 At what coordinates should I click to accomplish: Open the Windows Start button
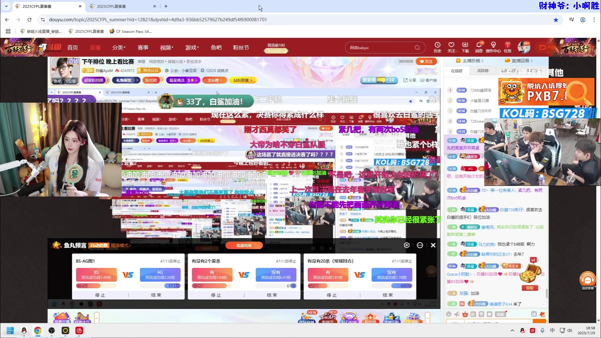coord(10,330)
